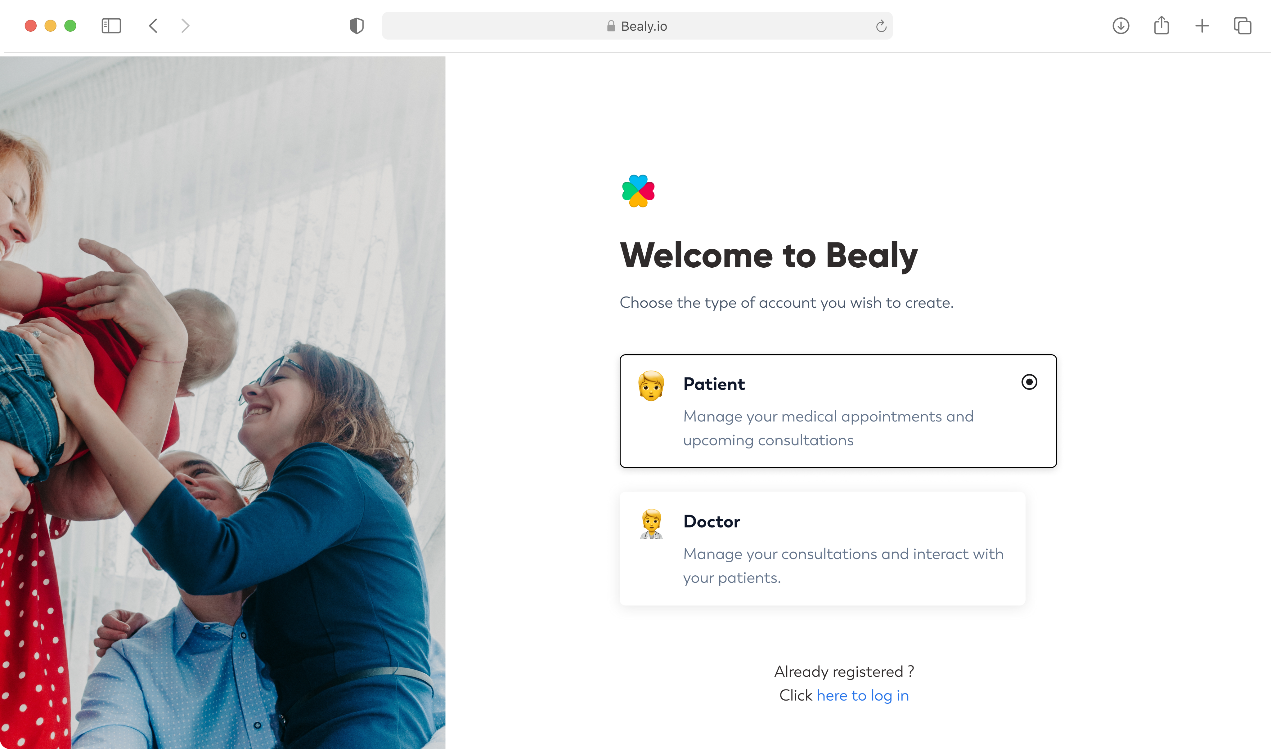Click the colorful Bealy logo
Viewport: 1271px width, 749px height.
[x=638, y=191]
